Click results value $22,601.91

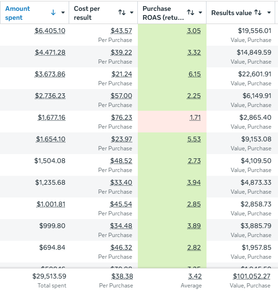pos(254,74)
